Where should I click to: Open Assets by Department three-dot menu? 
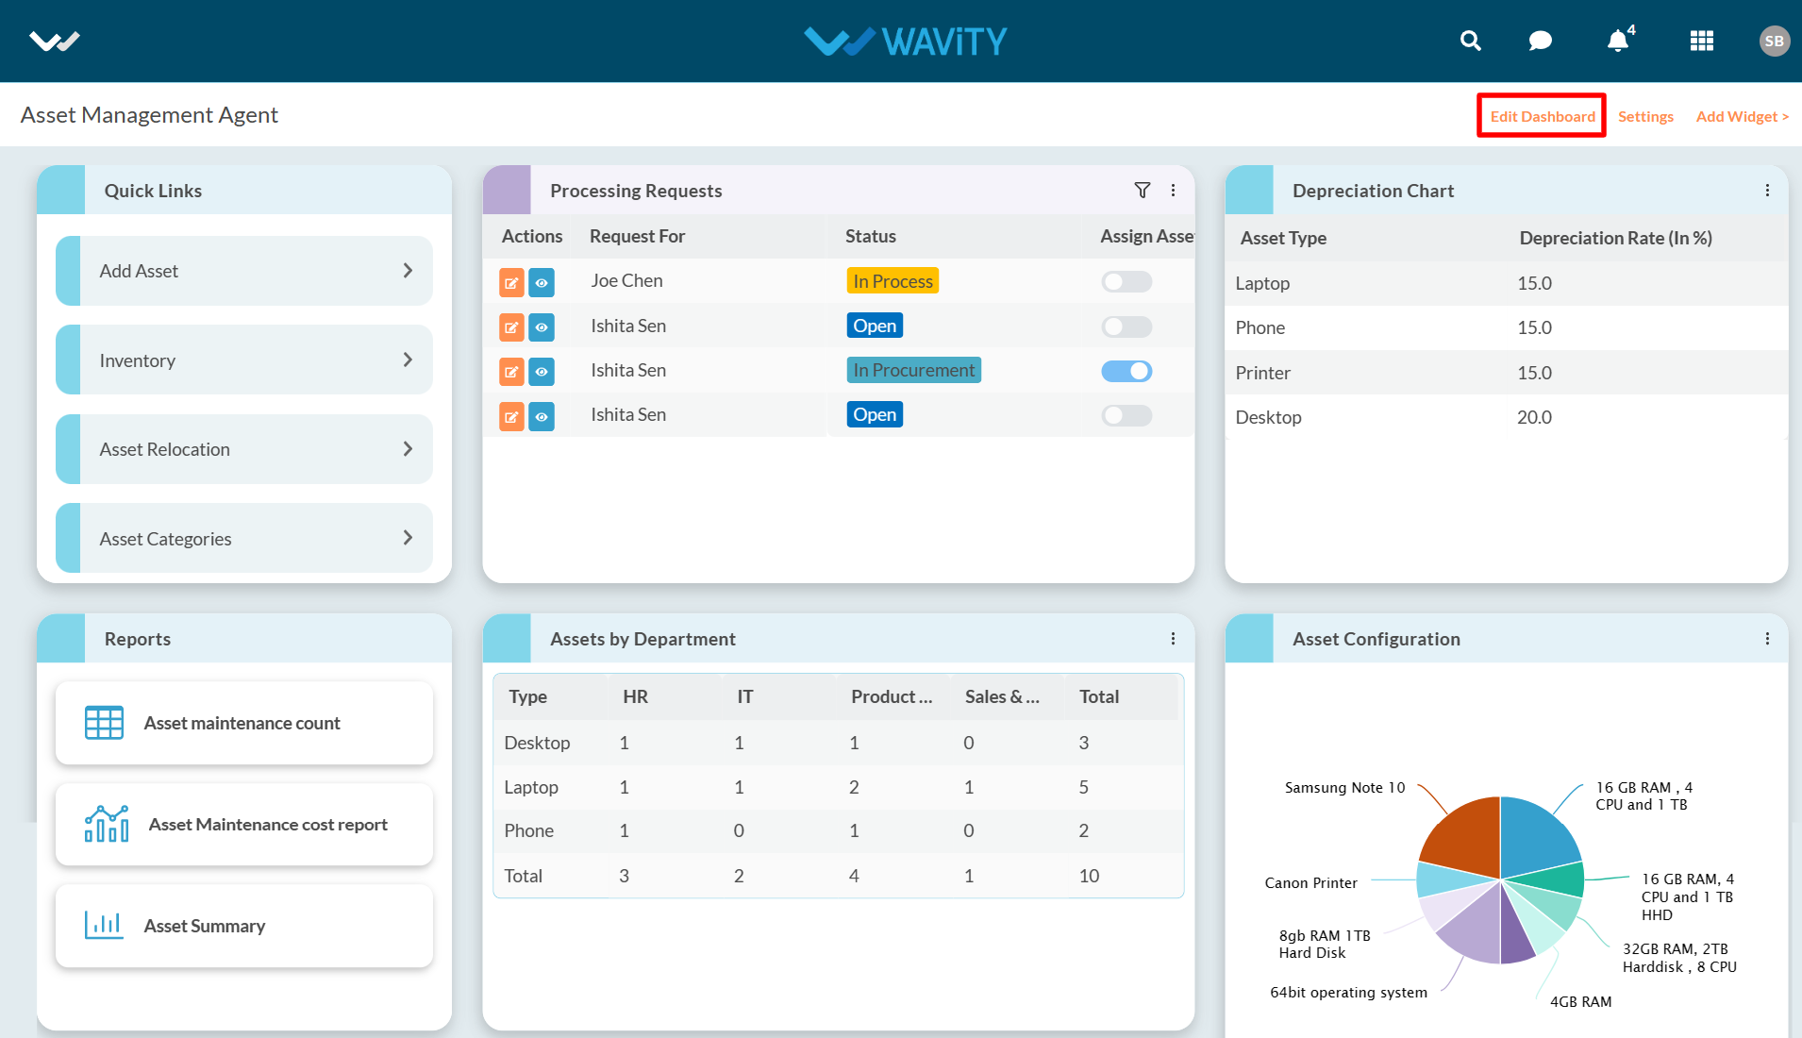[1173, 639]
